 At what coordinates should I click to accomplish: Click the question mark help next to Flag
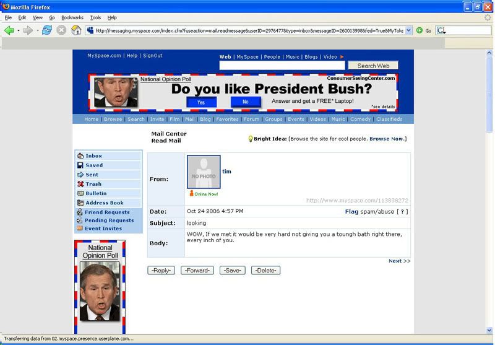tap(402, 212)
